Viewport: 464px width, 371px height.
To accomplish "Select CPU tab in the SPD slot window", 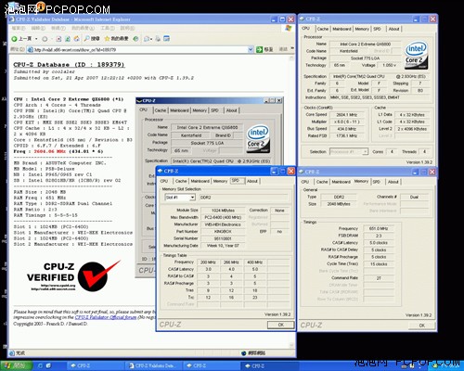I will click(164, 181).
